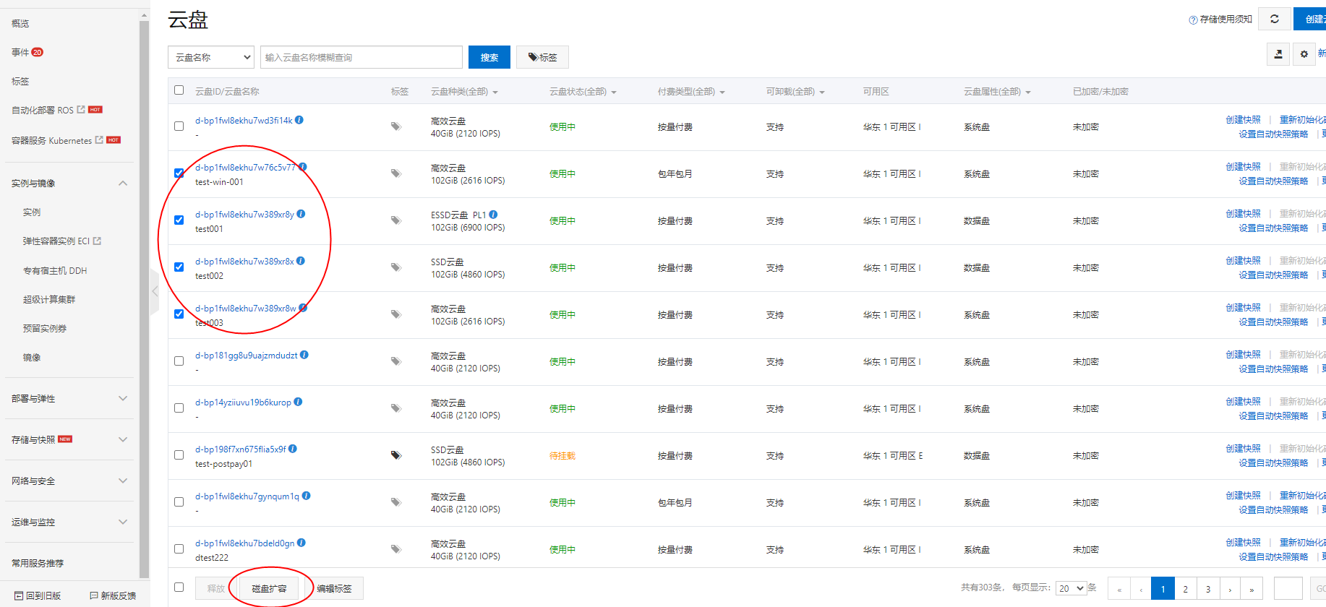Image resolution: width=1326 pixels, height=607 pixels.
Task: Open 实例 in the sidebar
Action: click(x=32, y=212)
